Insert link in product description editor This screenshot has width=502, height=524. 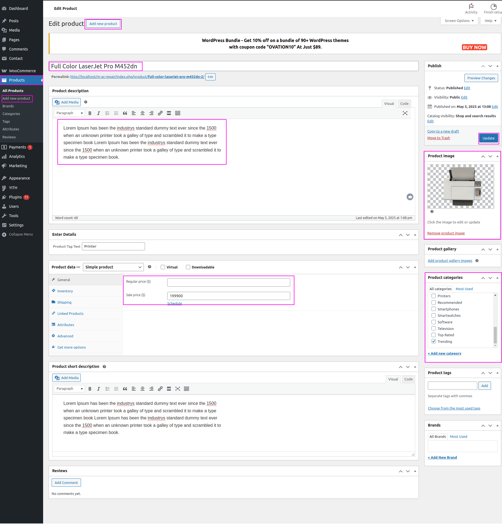click(160, 113)
